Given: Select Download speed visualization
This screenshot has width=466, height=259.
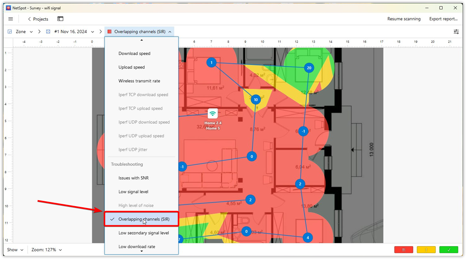Looking at the screenshot, I should tap(134, 53).
